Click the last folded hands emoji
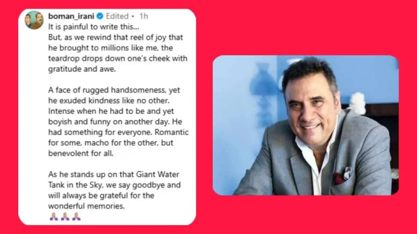This screenshot has height=234, width=417. coord(76,217)
